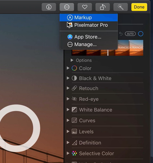The image size is (153, 163).
Task: Expand the Options disclosure triangle
Action: (x=72, y=60)
